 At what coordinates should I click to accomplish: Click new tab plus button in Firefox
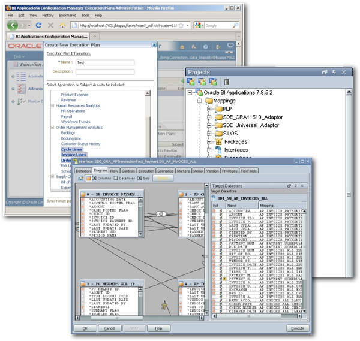(95, 36)
